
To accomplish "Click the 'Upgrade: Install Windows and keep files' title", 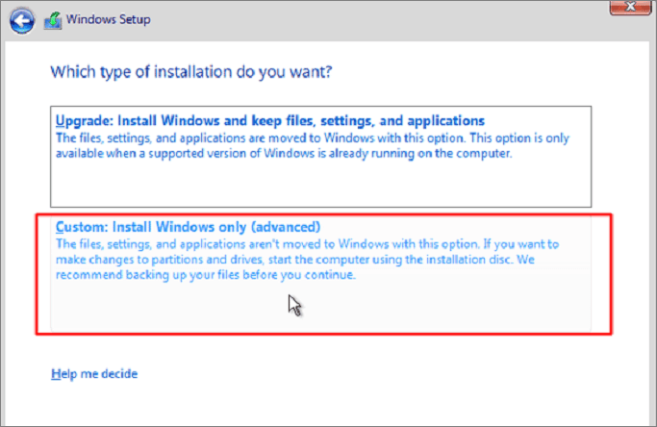I will pyautogui.click(x=269, y=121).
